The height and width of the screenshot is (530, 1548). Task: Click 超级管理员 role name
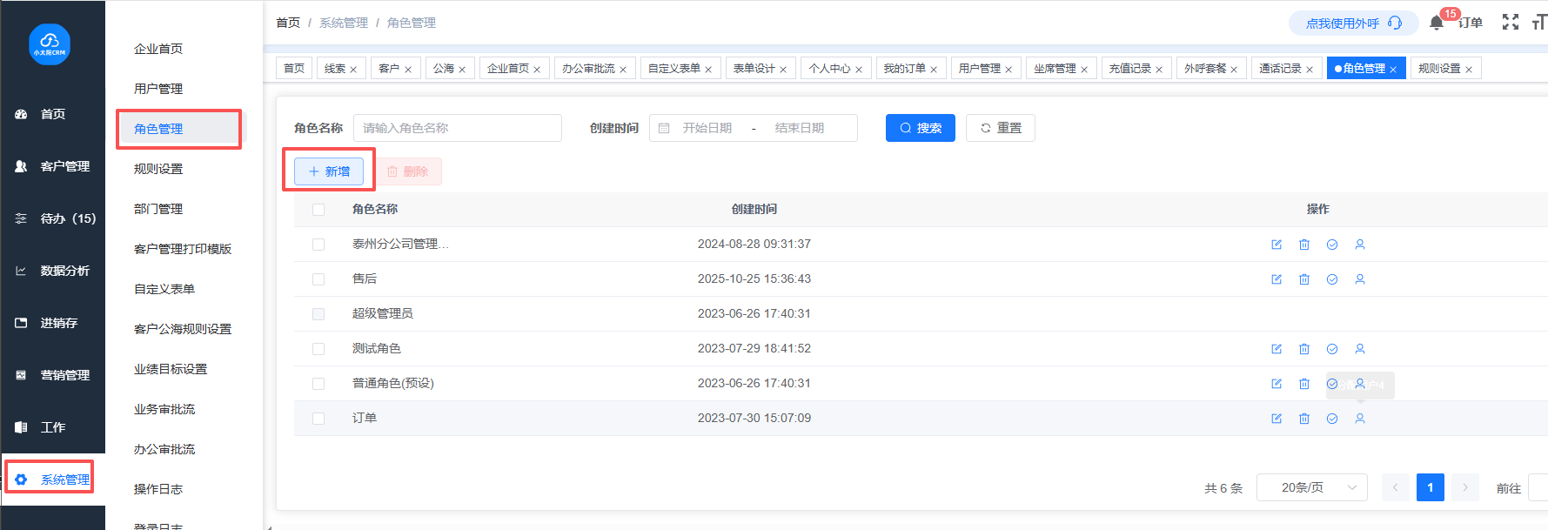point(383,313)
